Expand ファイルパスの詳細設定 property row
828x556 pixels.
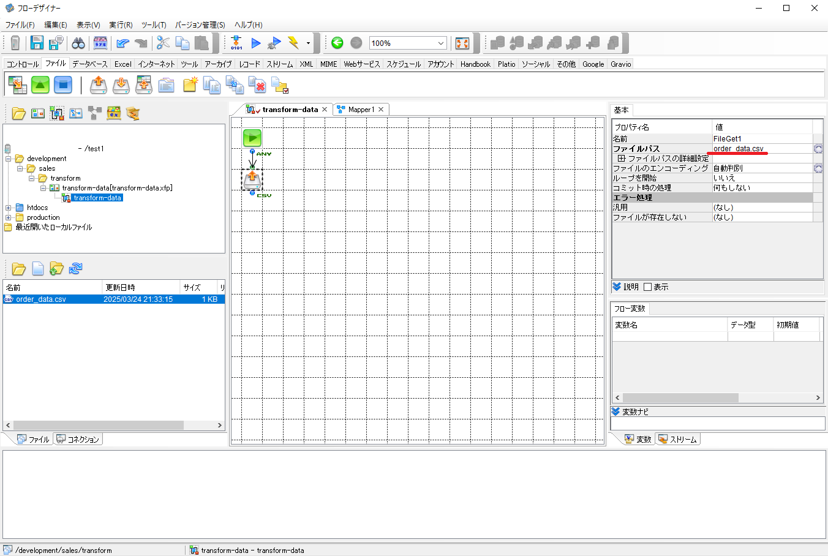pyautogui.click(x=622, y=159)
